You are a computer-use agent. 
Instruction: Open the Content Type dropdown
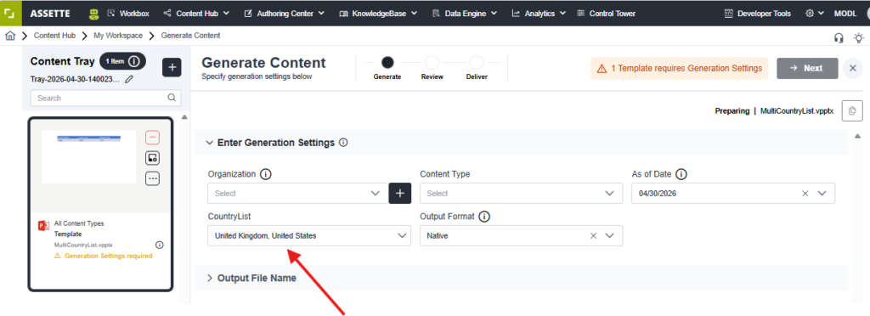coord(521,194)
